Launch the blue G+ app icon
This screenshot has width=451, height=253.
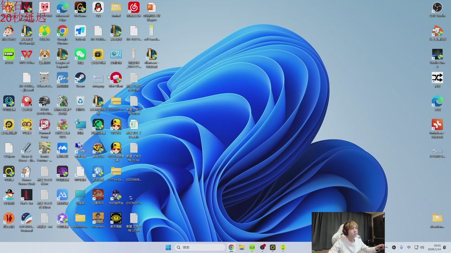(x=63, y=78)
